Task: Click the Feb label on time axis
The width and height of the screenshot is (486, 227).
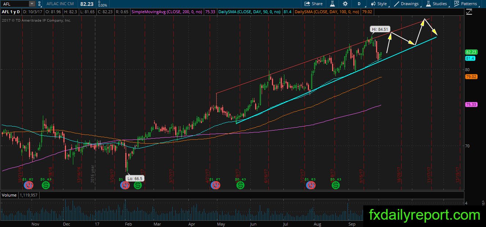Action: (128, 223)
